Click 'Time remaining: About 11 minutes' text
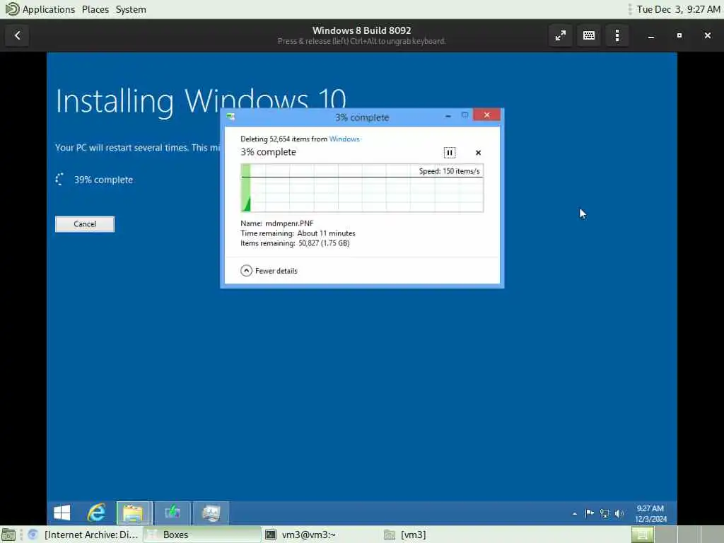Screen dimensions: 724x543 [298, 233]
